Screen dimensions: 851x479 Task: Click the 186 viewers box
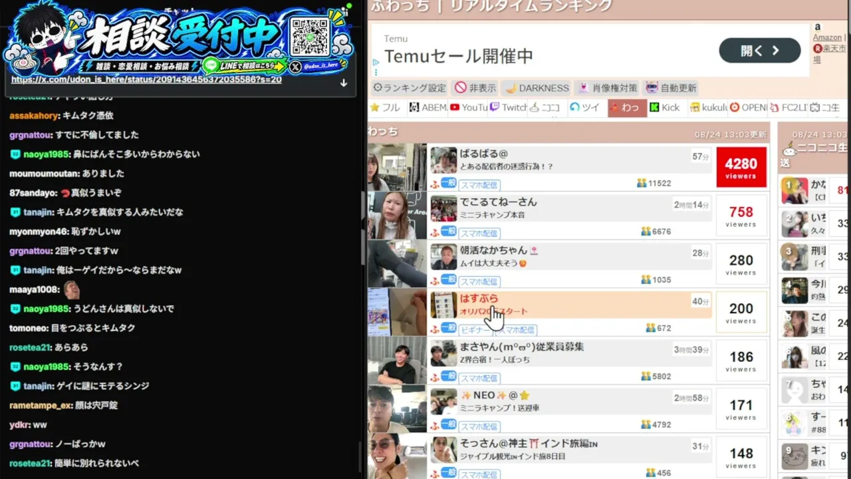[741, 361]
